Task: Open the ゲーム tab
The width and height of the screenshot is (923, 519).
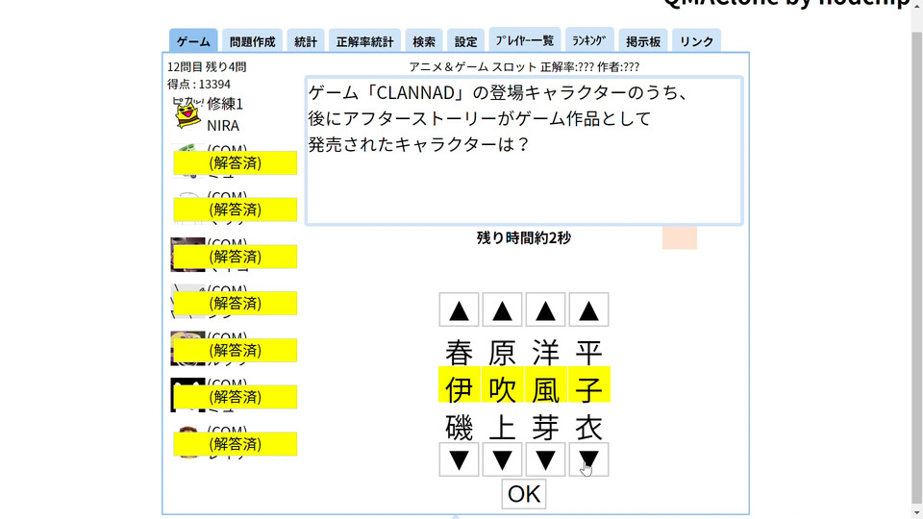Action: tap(193, 40)
